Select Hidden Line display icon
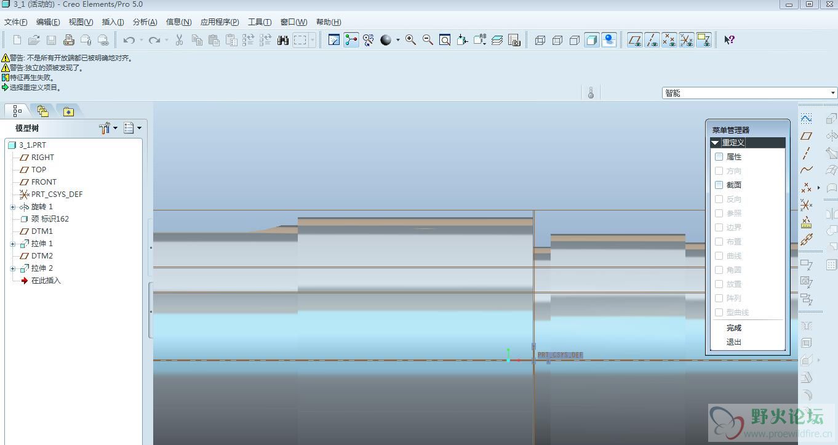This screenshot has width=838, height=445. (x=557, y=40)
